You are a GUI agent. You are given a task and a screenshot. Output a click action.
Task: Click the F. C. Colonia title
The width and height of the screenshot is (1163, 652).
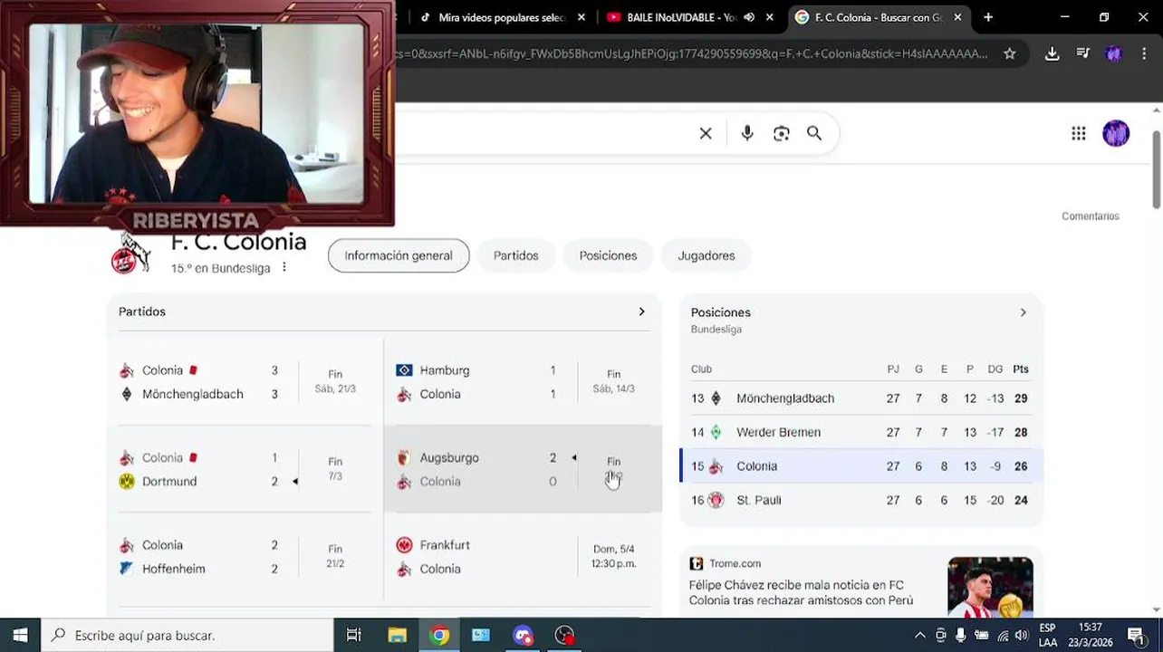coord(238,243)
